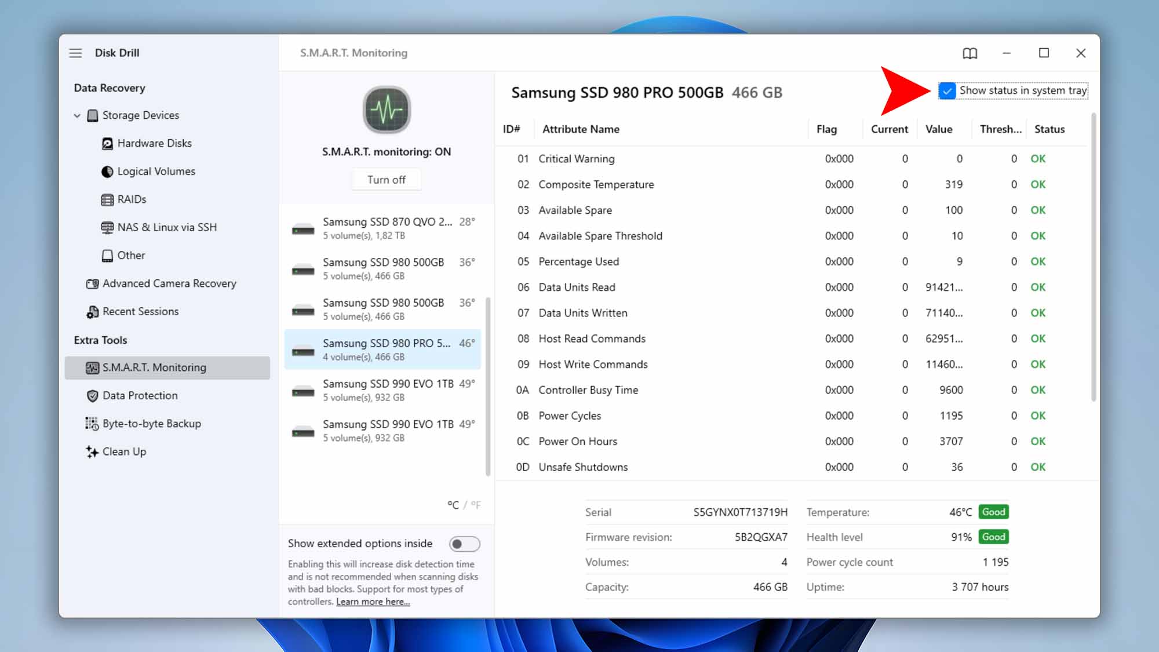This screenshot has height=652, width=1159.
Task: Select the Samsung SSD 990 EVO 1TB drive
Action: [382, 389]
